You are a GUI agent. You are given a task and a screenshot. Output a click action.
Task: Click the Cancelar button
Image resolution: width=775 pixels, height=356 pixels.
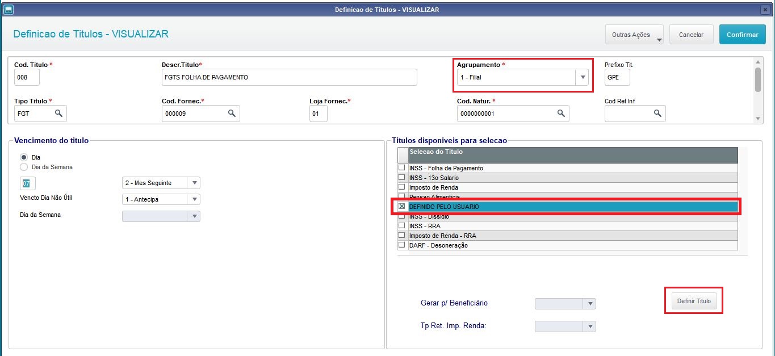(x=691, y=35)
